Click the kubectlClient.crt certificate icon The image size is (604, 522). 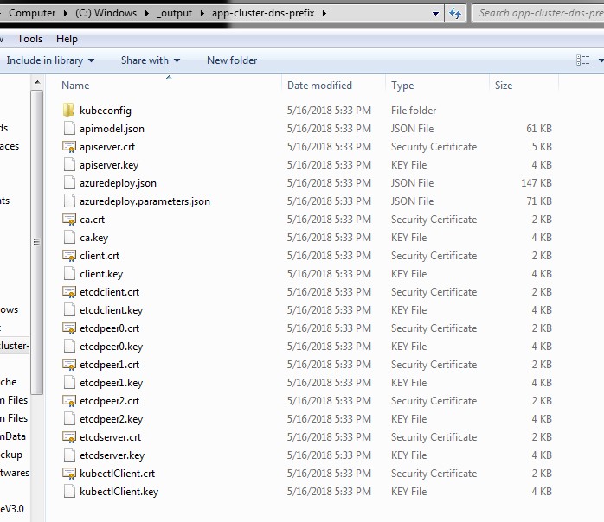tap(69, 473)
